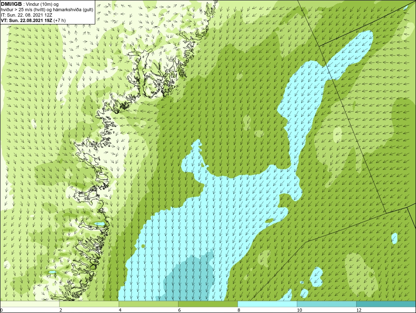Click the legend scale label '12'
Viewport: 416px width, 313px height.
pos(359,310)
